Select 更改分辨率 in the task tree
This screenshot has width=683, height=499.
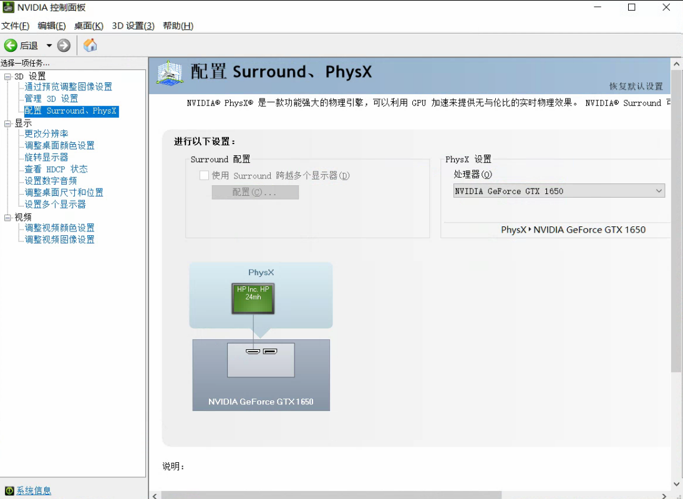47,134
